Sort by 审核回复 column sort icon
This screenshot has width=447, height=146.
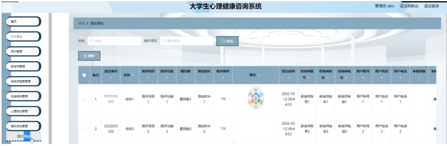click(419, 78)
